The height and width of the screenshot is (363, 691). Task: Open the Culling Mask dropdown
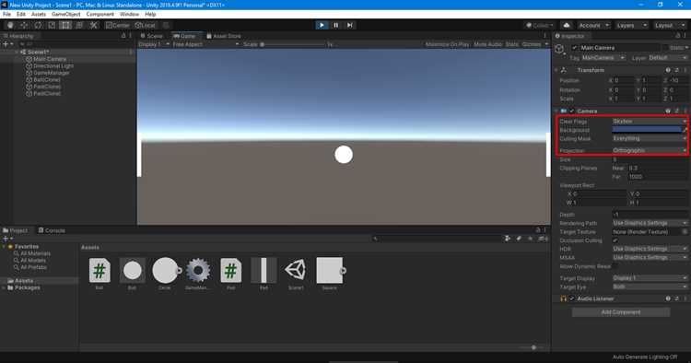650,138
